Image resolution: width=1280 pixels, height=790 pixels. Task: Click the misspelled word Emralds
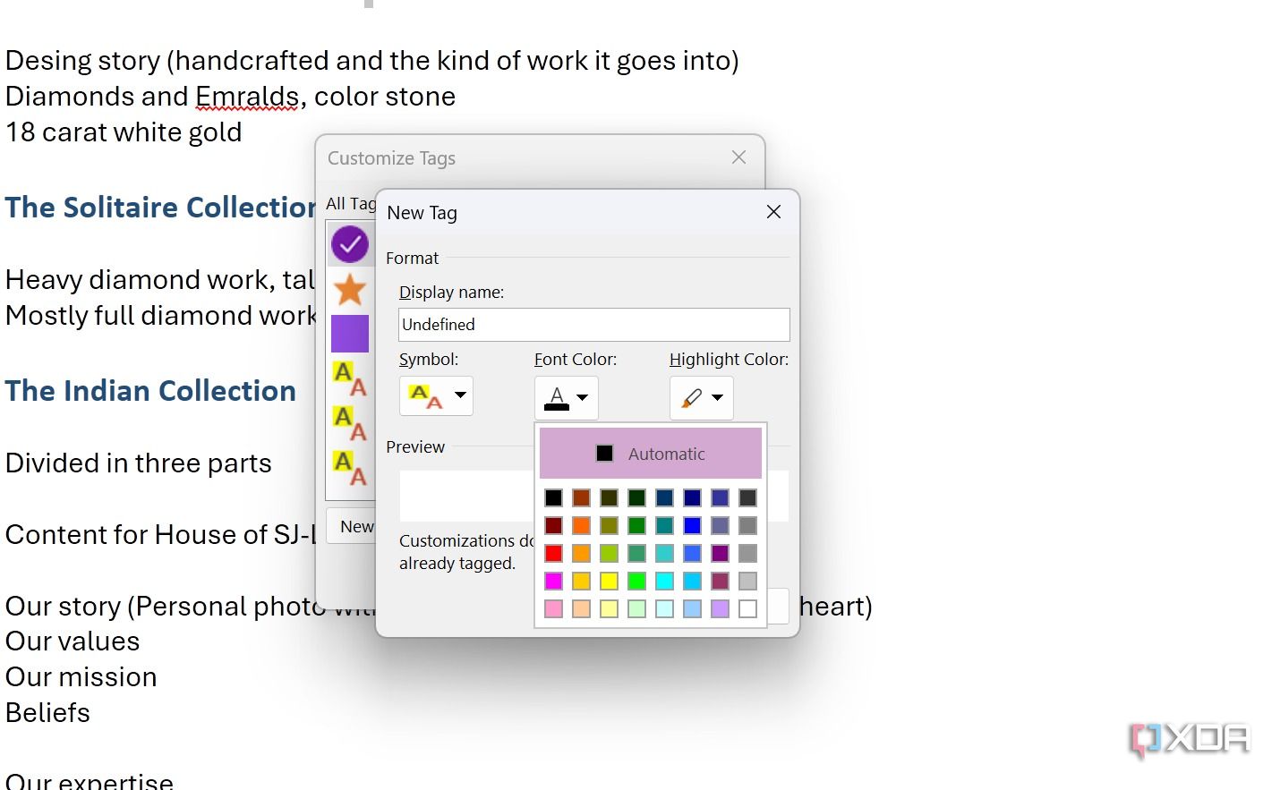[x=247, y=97]
